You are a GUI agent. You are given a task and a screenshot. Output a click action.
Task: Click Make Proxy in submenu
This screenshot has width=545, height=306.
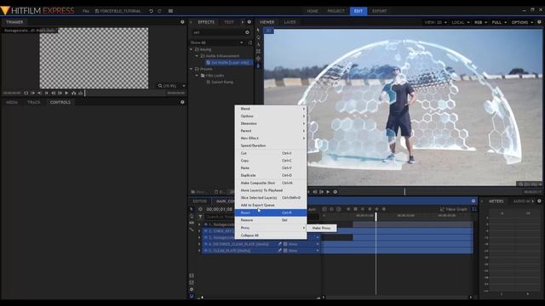click(x=322, y=228)
